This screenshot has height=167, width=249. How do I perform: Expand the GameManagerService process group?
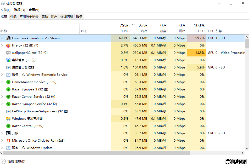2,82
